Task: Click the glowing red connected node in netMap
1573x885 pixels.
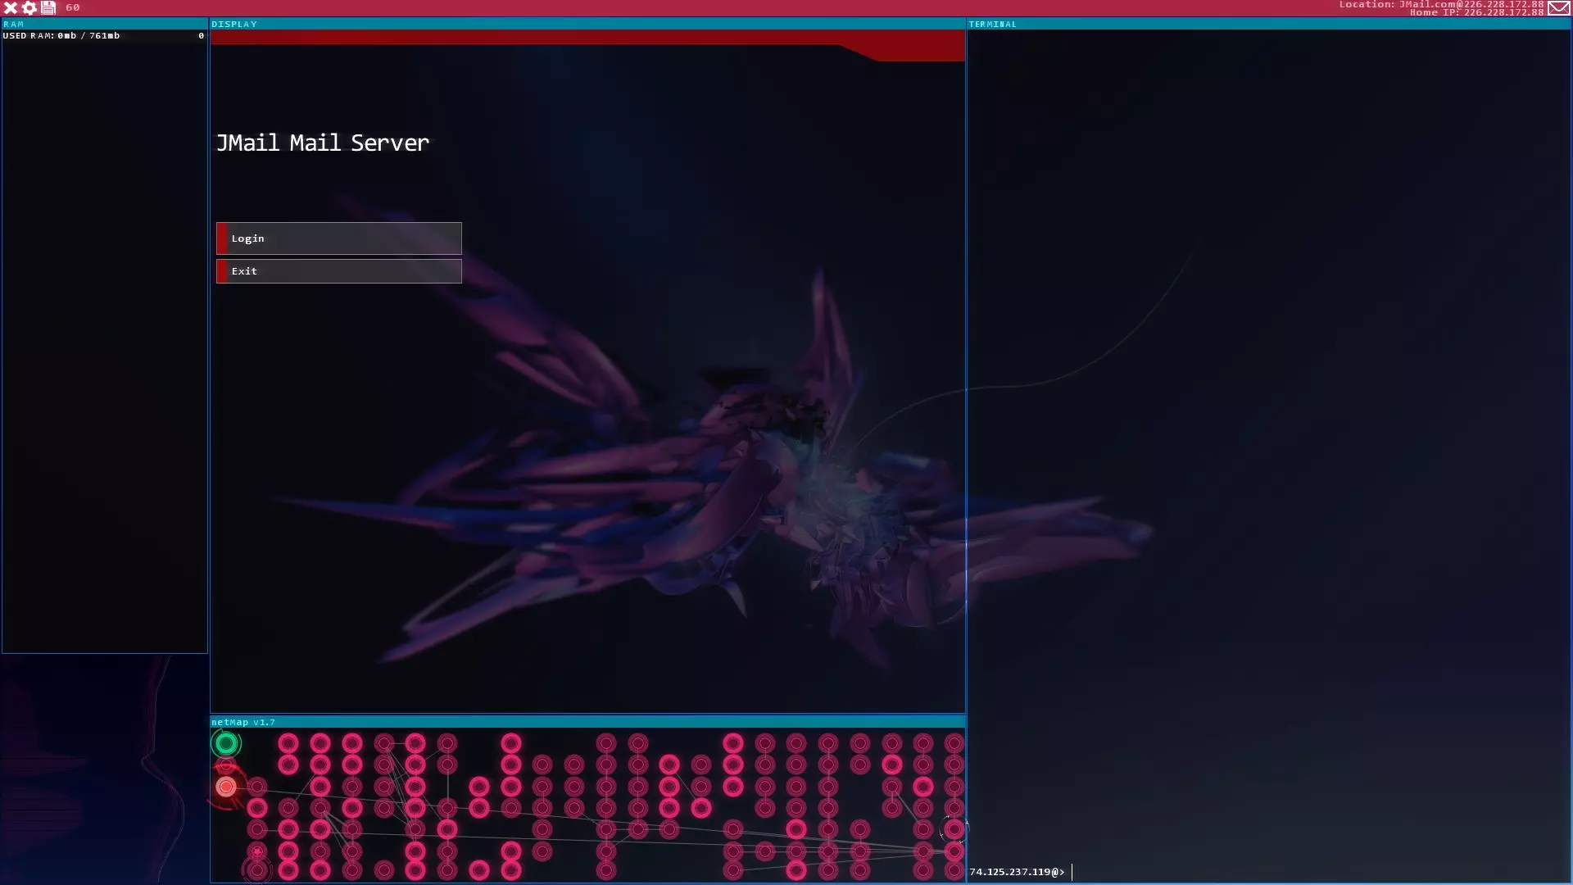Action: coord(226,787)
